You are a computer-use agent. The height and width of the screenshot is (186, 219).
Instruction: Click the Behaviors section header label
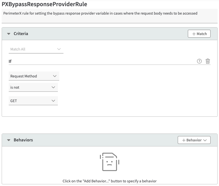(x=23, y=140)
